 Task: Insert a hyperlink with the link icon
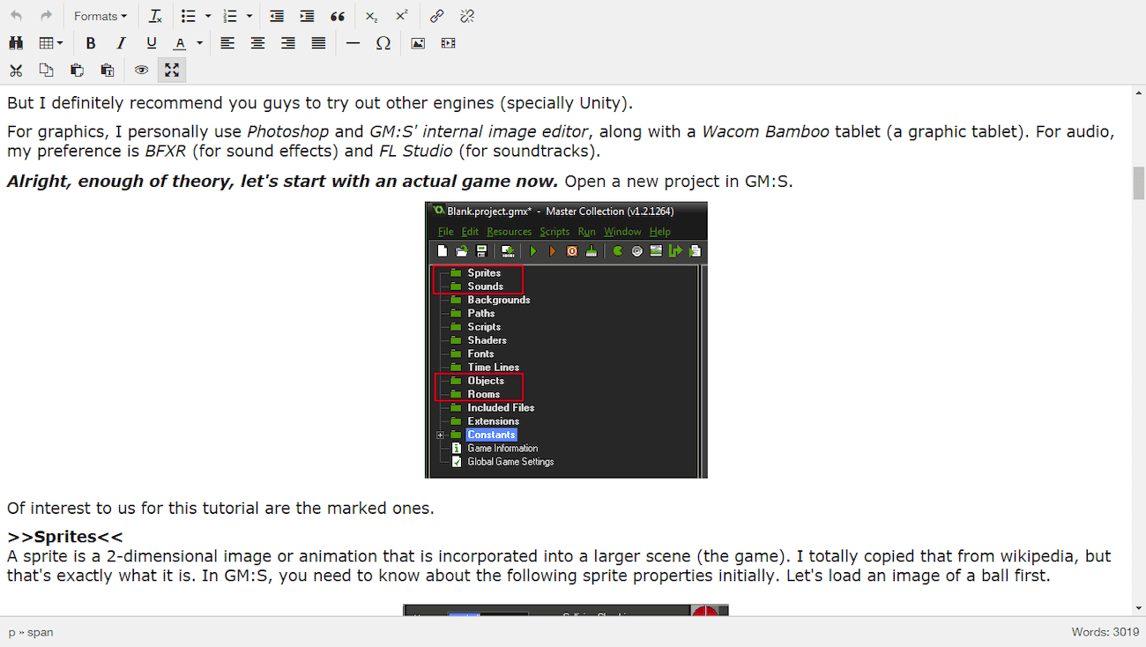(x=437, y=16)
